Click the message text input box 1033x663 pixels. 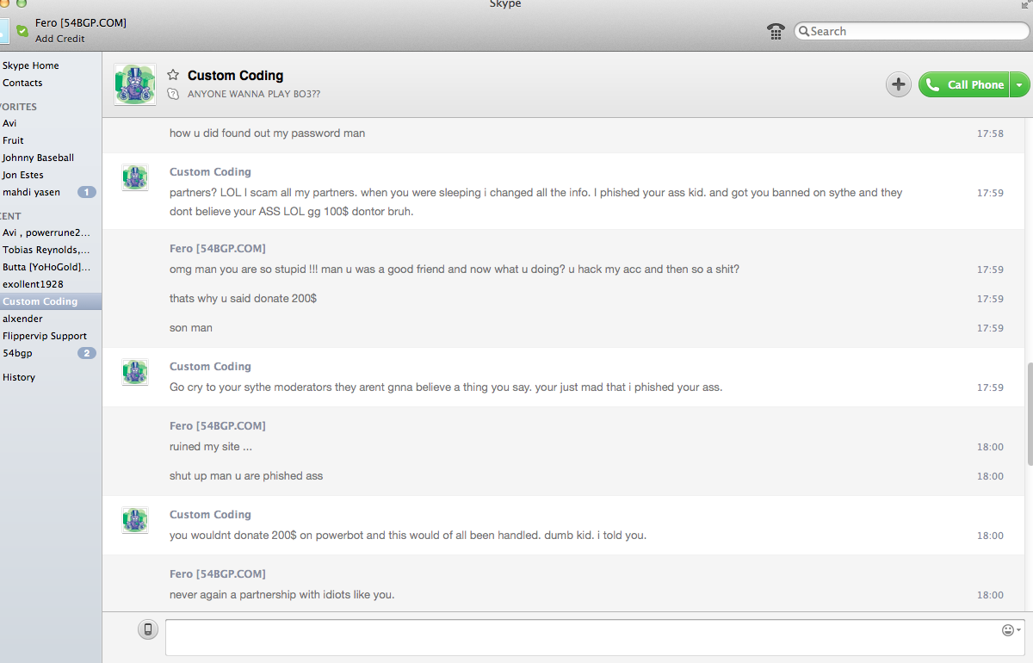click(x=581, y=637)
